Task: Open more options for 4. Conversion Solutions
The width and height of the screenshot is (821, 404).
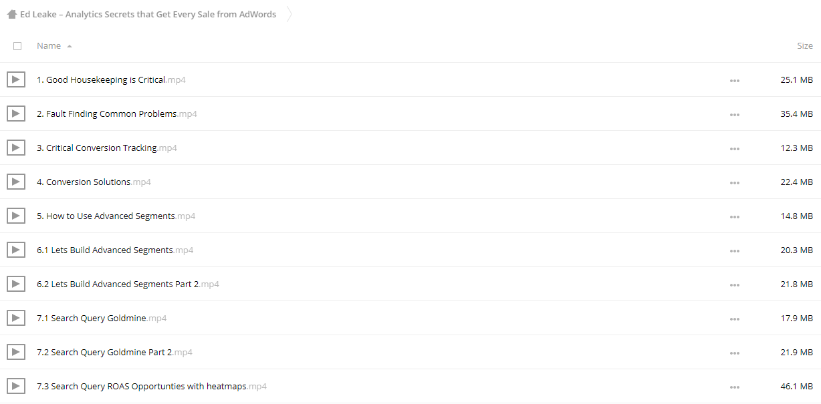Action: [735, 183]
